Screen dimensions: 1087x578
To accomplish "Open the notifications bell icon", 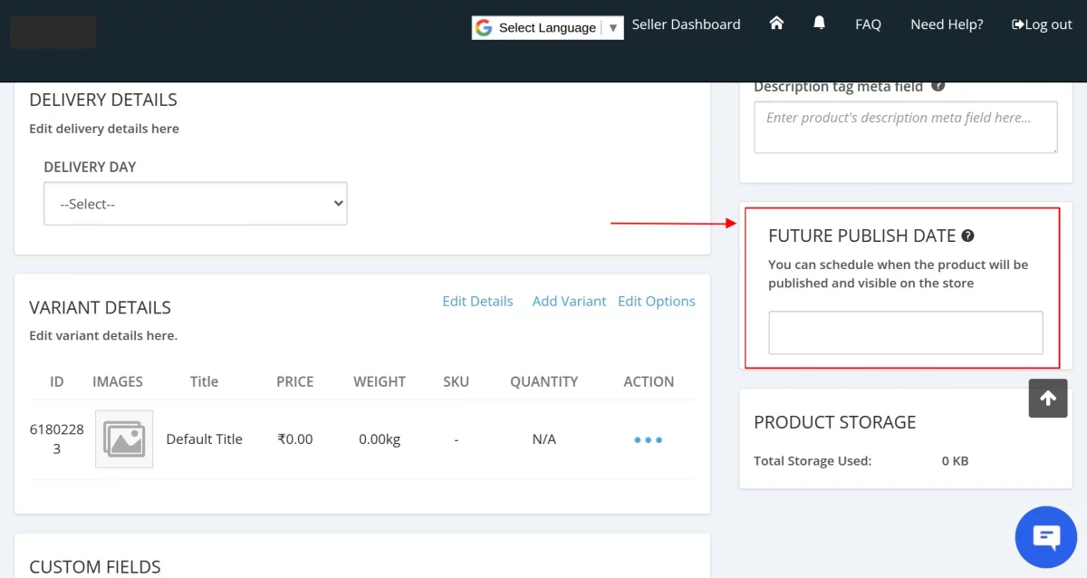I will point(819,24).
